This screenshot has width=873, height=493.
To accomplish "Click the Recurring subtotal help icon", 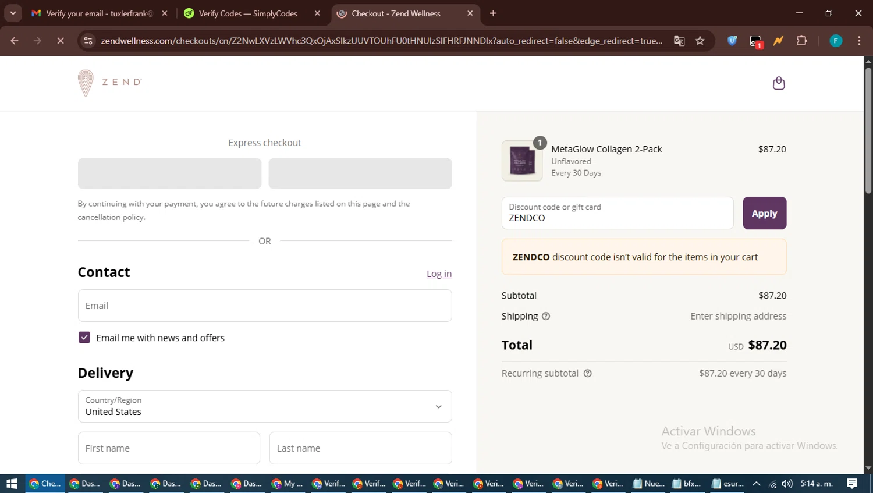I will click(x=588, y=373).
